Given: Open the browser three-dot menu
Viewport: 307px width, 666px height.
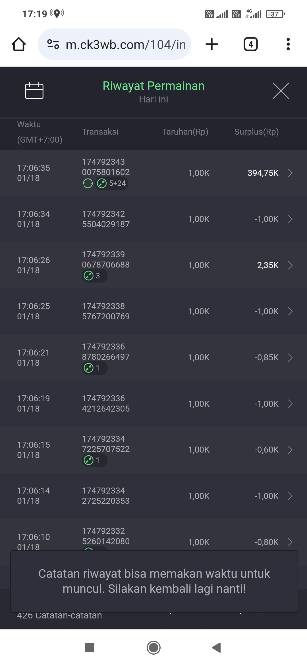Looking at the screenshot, I should [x=288, y=44].
